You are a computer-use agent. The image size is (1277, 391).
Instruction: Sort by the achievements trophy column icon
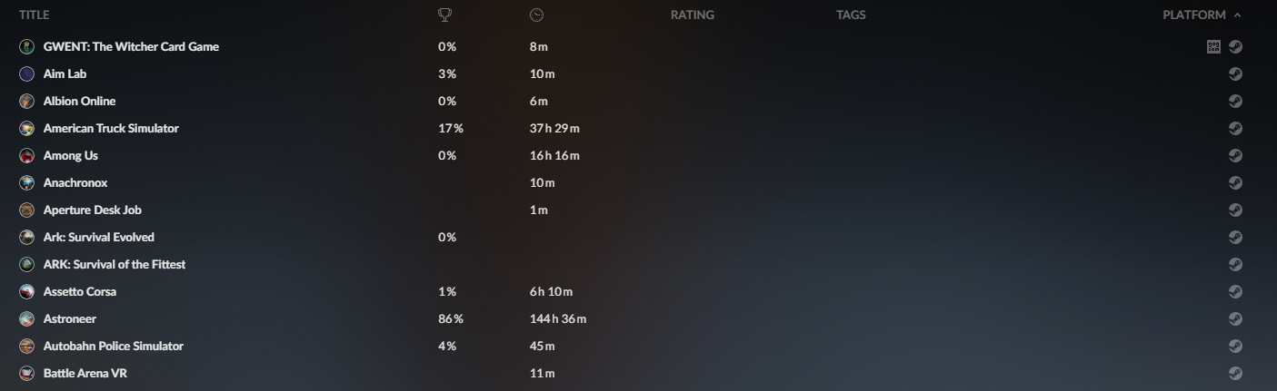[x=445, y=15]
